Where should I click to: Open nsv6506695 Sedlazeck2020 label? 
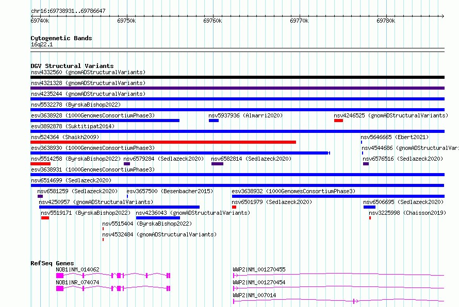tap(403, 202)
